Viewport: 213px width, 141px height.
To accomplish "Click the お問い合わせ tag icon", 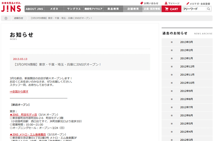I will (x=142, y=3).
